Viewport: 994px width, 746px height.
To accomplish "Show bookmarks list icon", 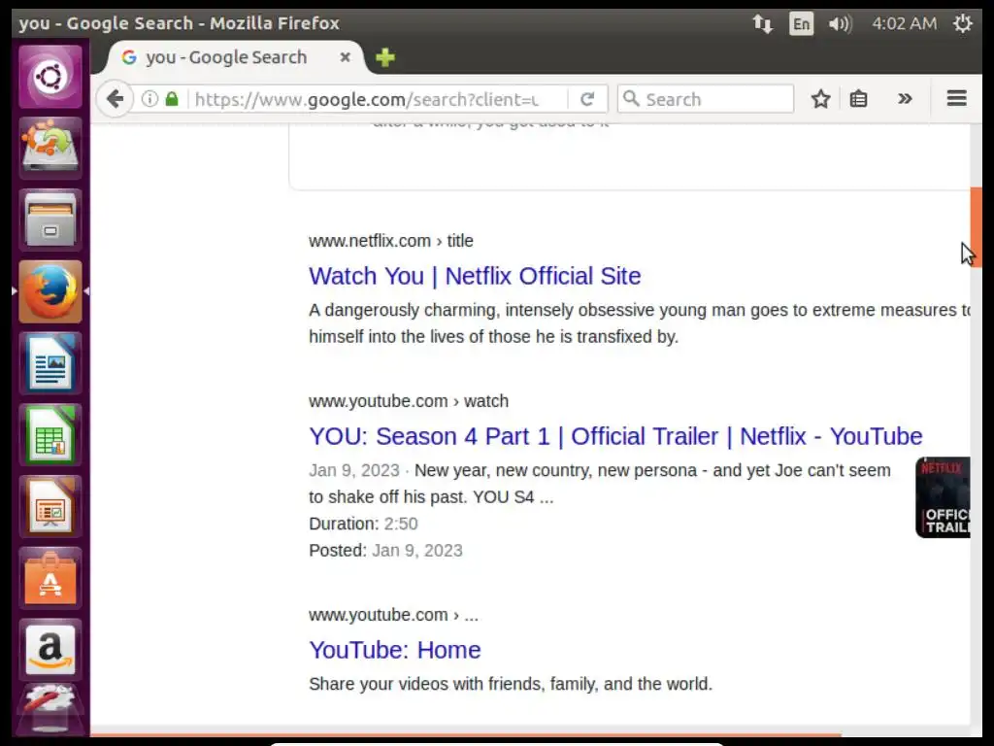I will [x=858, y=99].
